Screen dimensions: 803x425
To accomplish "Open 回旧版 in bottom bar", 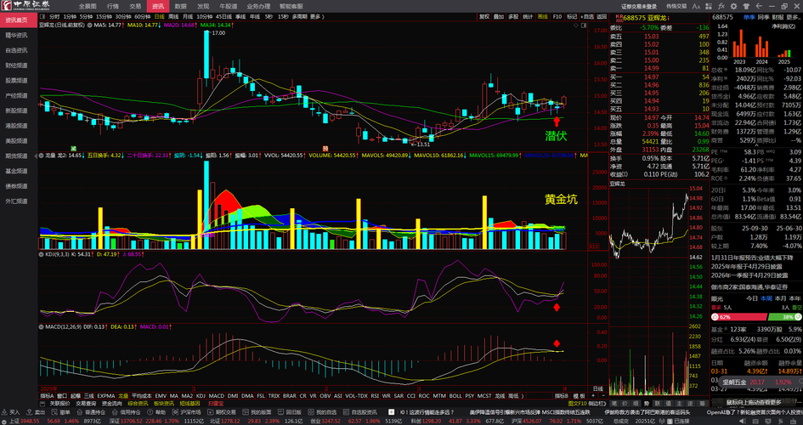I will click(x=291, y=411).
